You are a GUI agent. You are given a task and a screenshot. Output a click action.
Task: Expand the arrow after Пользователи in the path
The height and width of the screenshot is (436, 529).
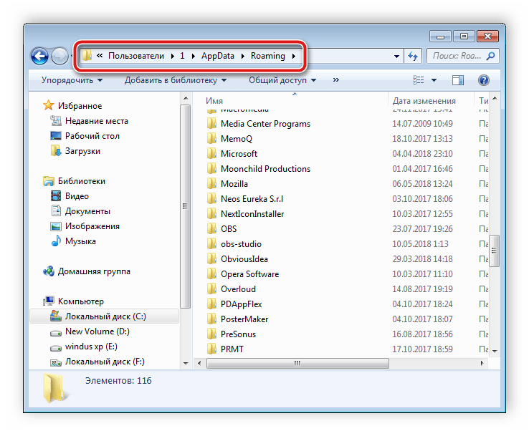click(x=173, y=56)
